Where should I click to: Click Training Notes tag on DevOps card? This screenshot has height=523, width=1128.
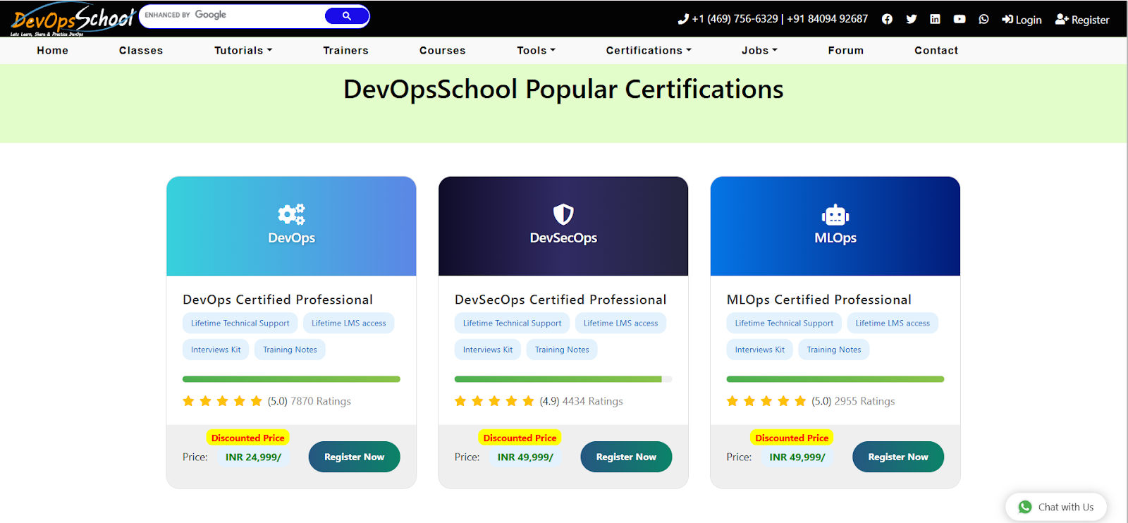[290, 350]
